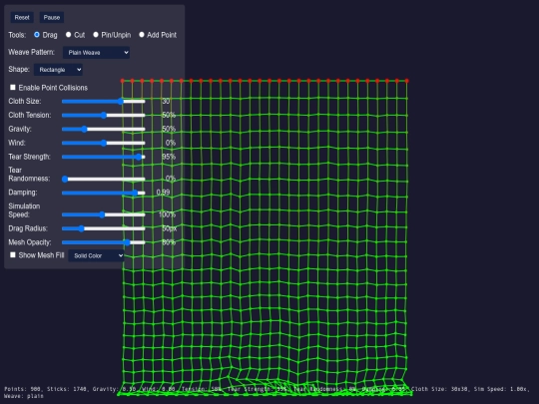
Task: Open the Weave Pattern dropdown
Action: 96,53
